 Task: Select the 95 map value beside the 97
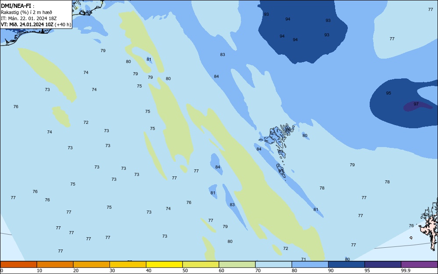pyautogui.click(x=388, y=93)
